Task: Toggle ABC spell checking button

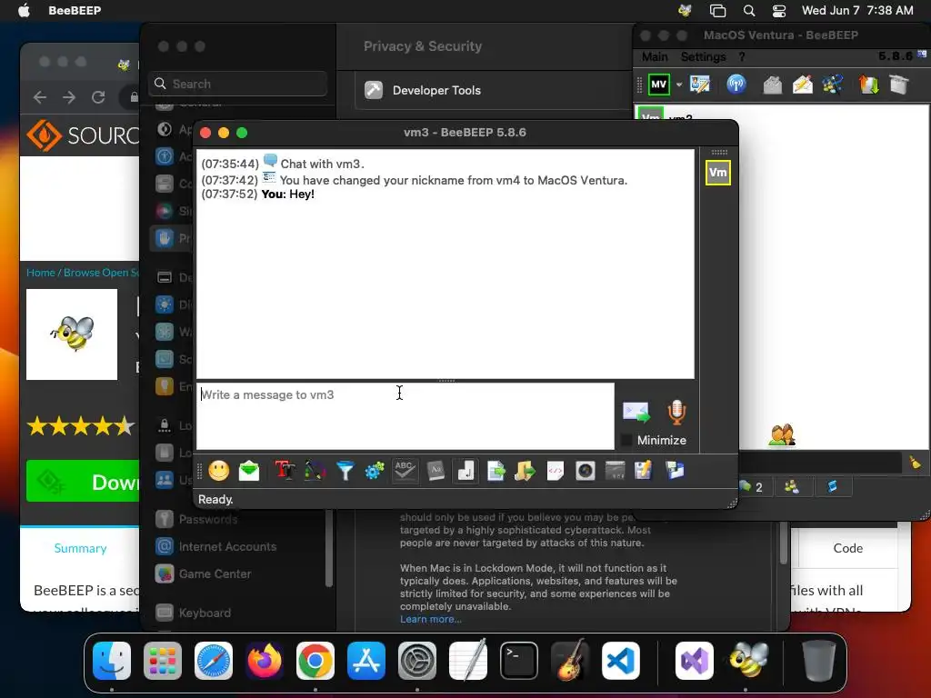Action: click(x=405, y=472)
